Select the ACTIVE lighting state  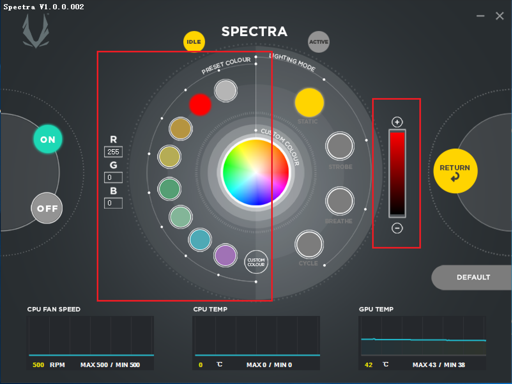click(318, 42)
